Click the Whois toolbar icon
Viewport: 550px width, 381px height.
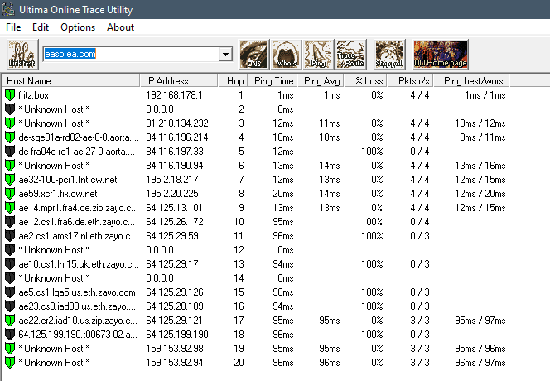[286, 55]
